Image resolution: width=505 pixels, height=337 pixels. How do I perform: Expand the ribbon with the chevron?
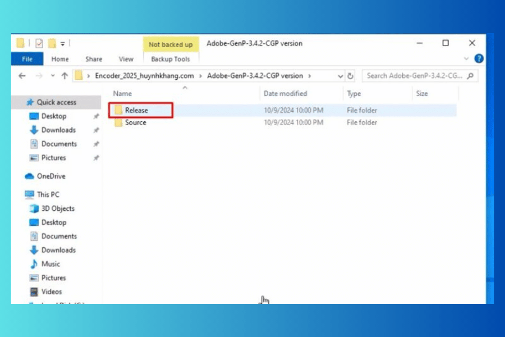(466, 58)
